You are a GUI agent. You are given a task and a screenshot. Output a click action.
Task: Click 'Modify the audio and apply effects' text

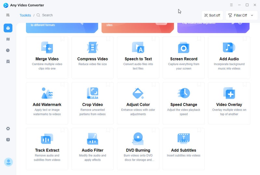click(x=93, y=157)
